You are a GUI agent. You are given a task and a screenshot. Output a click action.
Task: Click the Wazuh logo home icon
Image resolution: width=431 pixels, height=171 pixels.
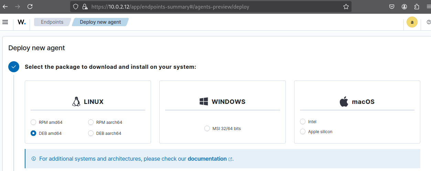[x=22, y=22]
